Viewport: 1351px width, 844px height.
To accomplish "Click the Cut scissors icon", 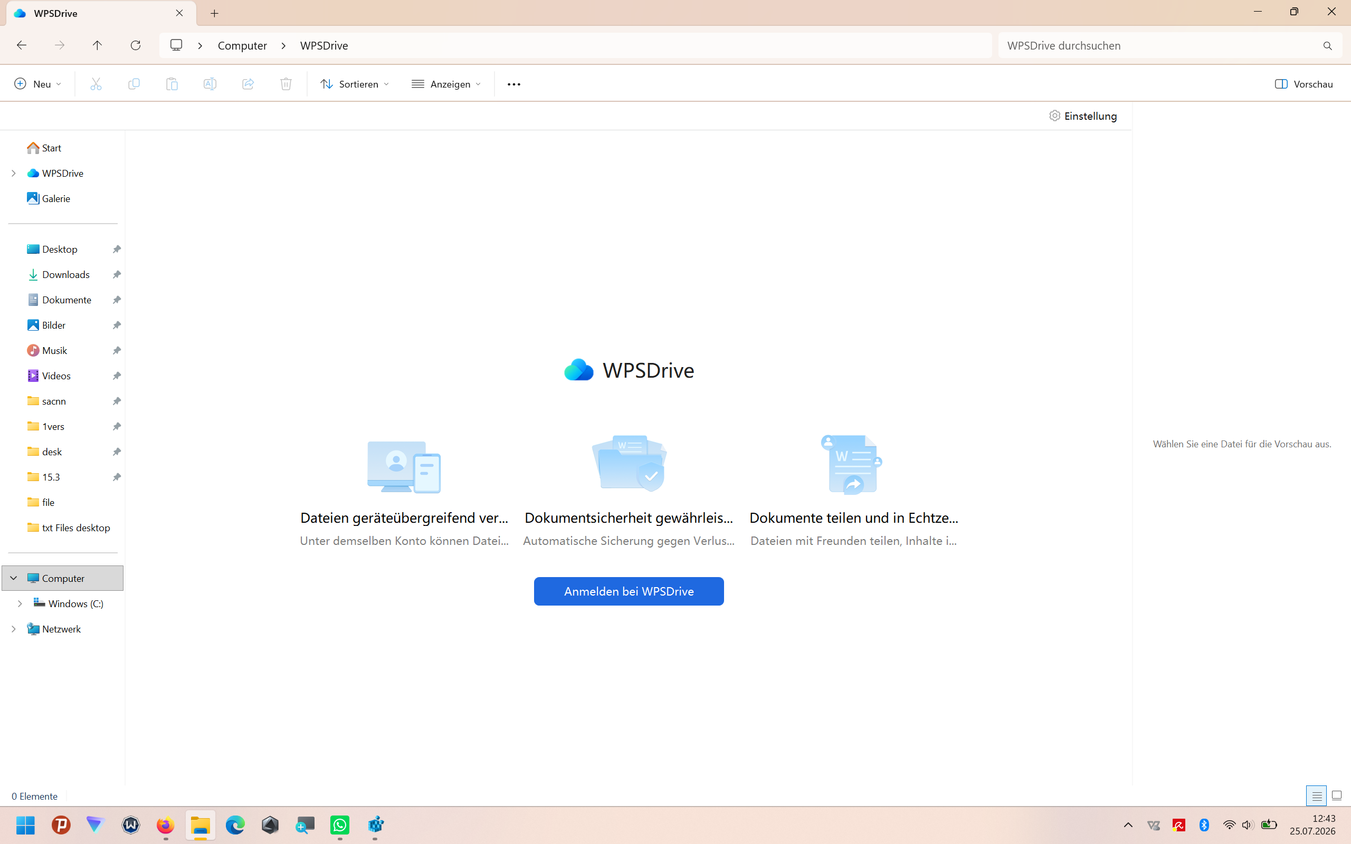I will [96, 84].
